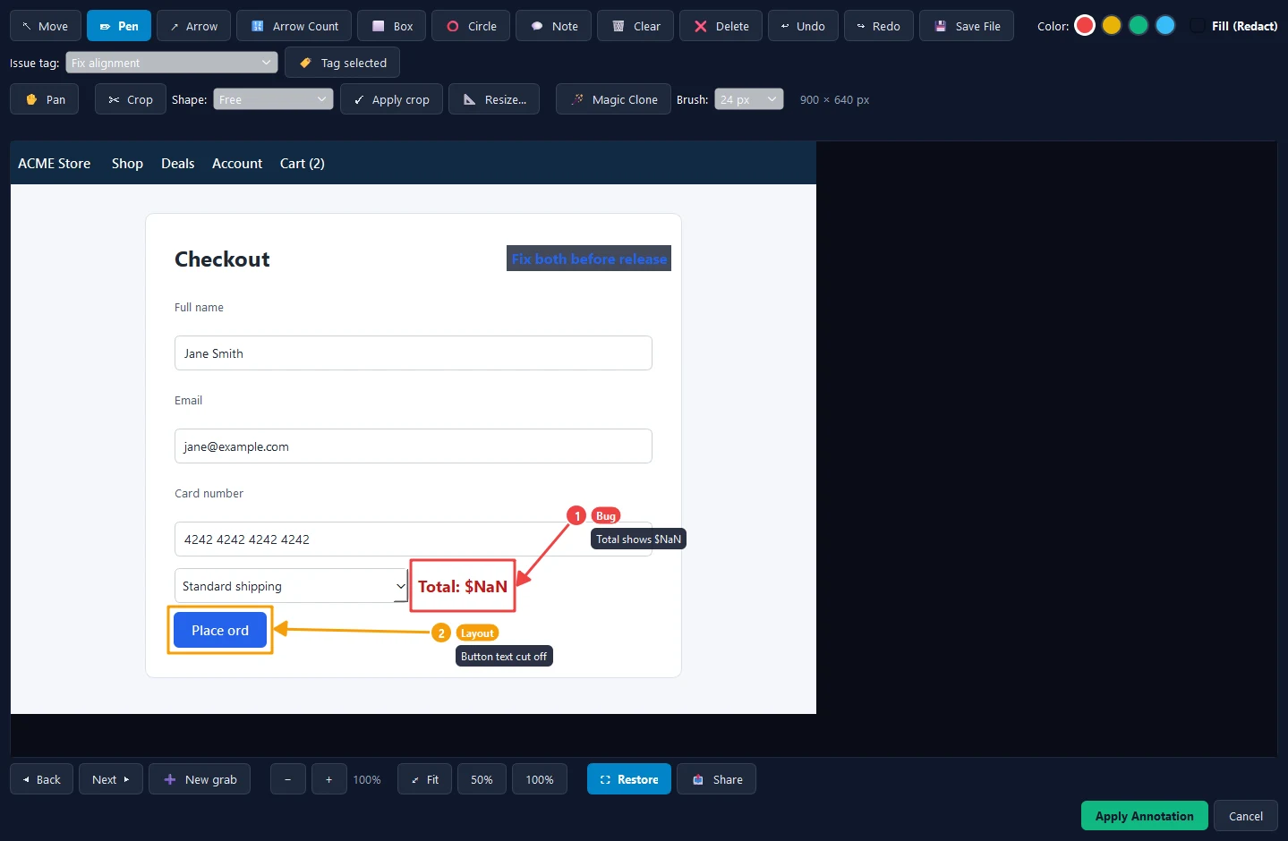Select the Circle tool
Viewport: 1288px width, 841px height.
471,26
